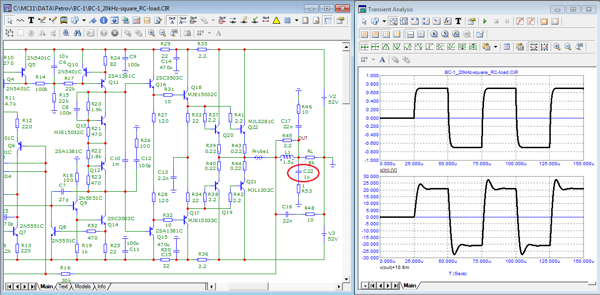This screenshot has width=600, height=295.
Task: Click the green Run analysis play button
Action: pos(484,21)
